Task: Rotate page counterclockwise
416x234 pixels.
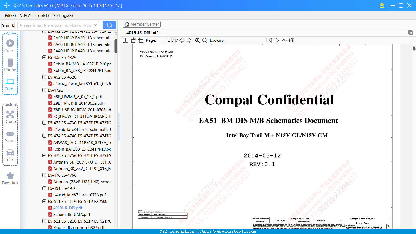Action: [x=133, y=40]
